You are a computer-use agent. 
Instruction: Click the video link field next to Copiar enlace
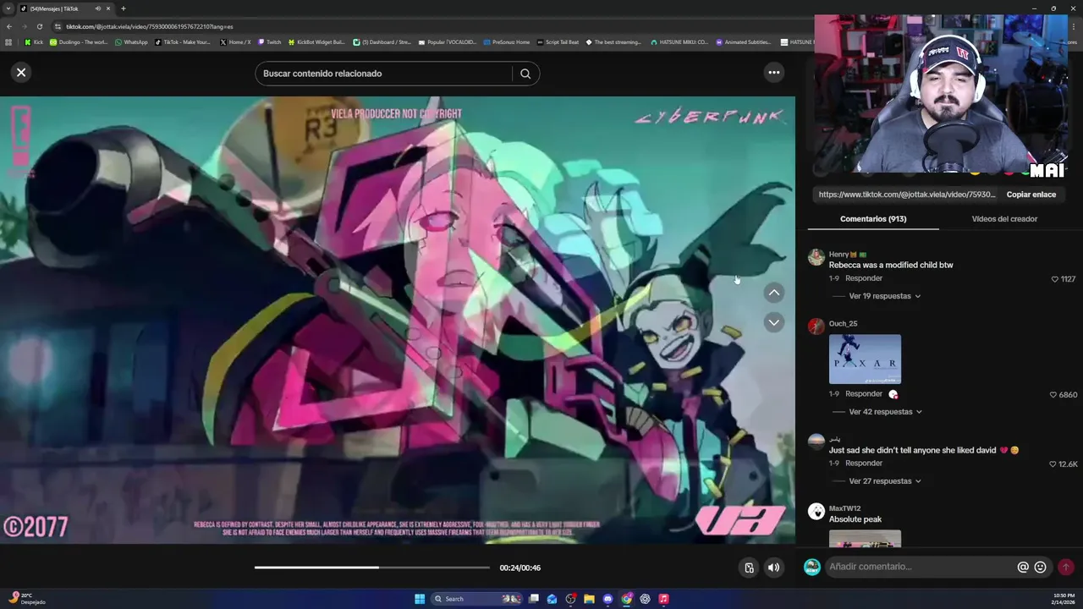pyautogui.click(x=907, y=195)
